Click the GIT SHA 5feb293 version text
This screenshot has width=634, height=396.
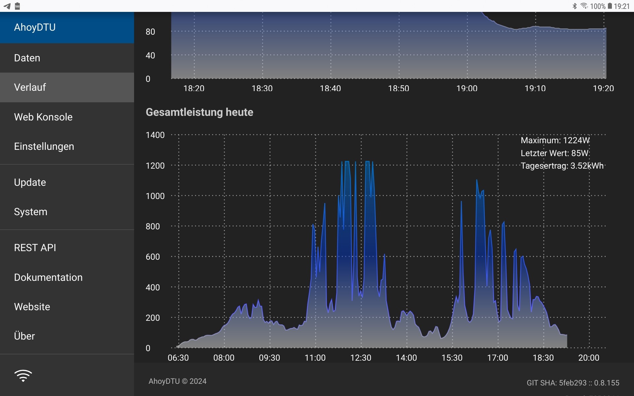[573, 383]
